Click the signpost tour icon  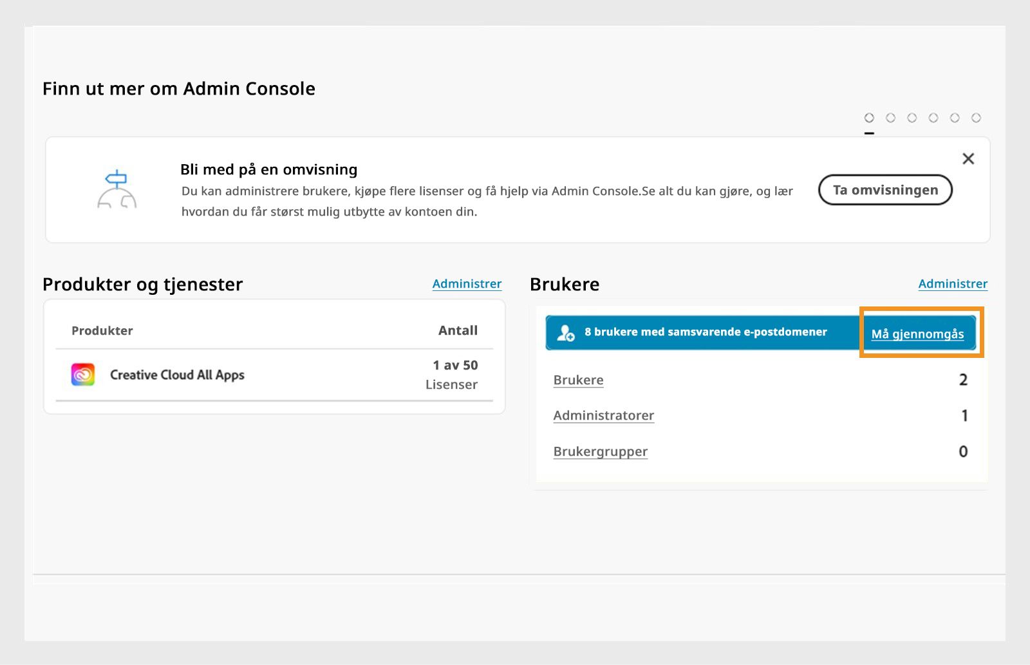(x=117, y=189)
